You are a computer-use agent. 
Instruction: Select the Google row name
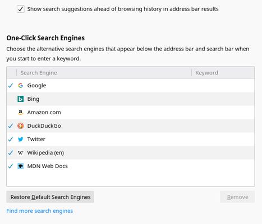(x=36, y=86)
